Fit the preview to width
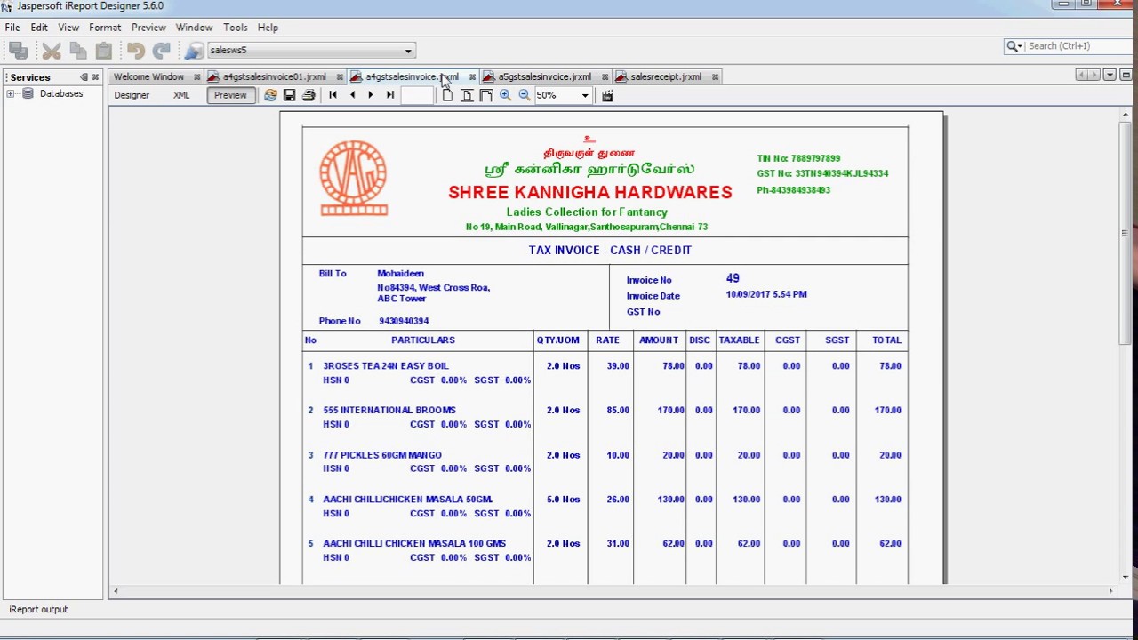 click(486, 95)
